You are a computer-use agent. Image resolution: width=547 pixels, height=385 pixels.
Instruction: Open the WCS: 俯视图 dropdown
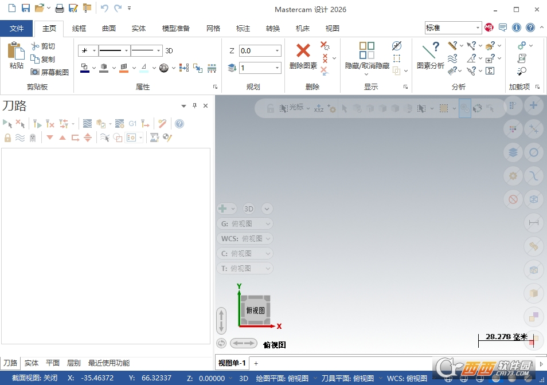(245, 239)
